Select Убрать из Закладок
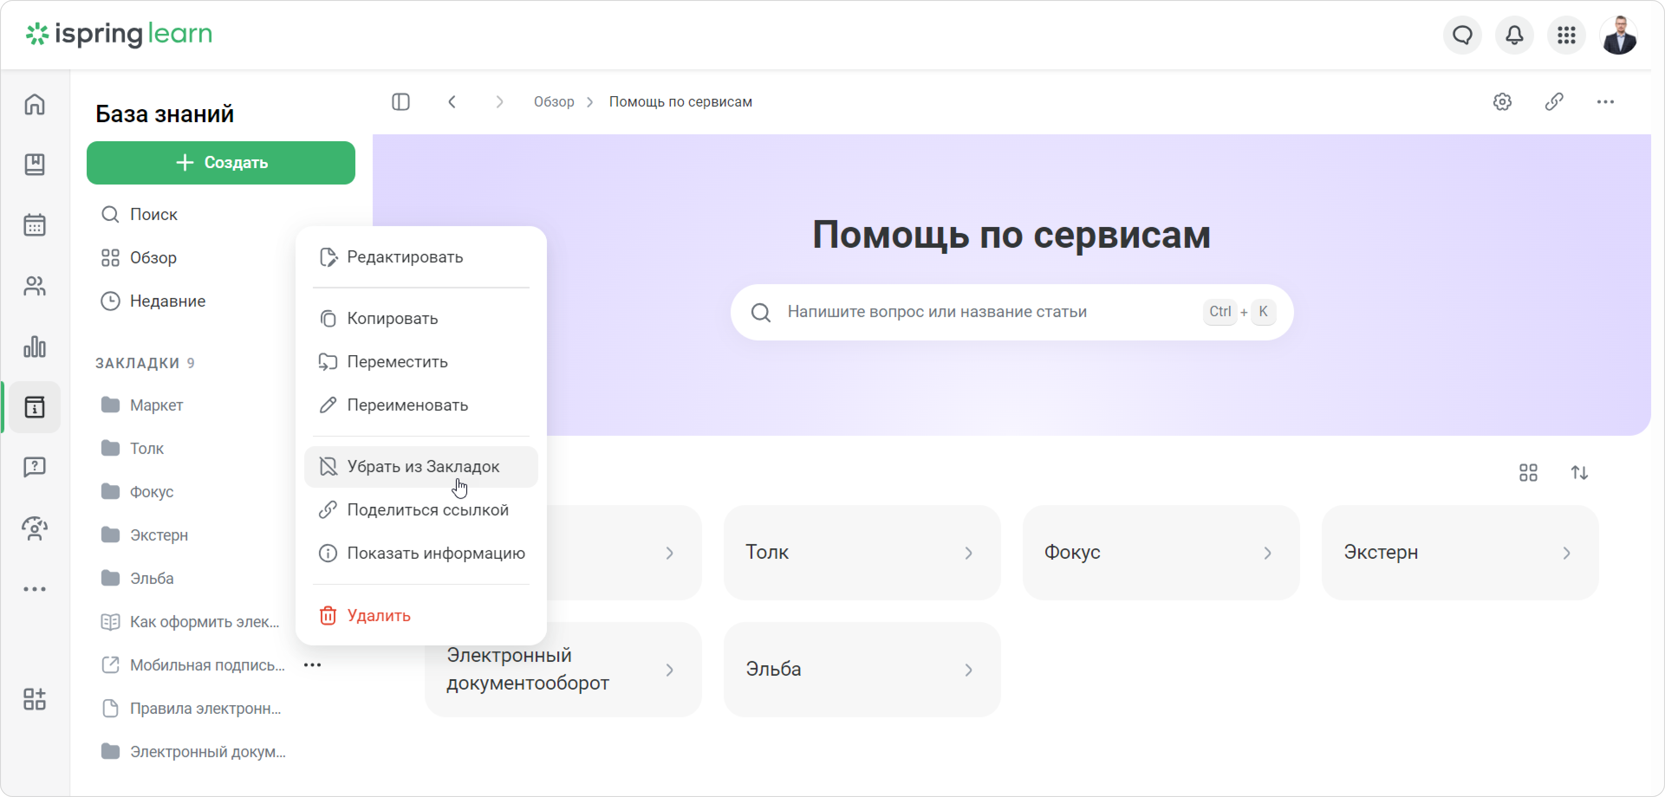Viewport: 1665px width, 797px height. 421,467
